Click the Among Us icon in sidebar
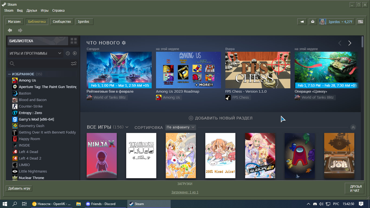370x208 pixels. tap(15, 80)
